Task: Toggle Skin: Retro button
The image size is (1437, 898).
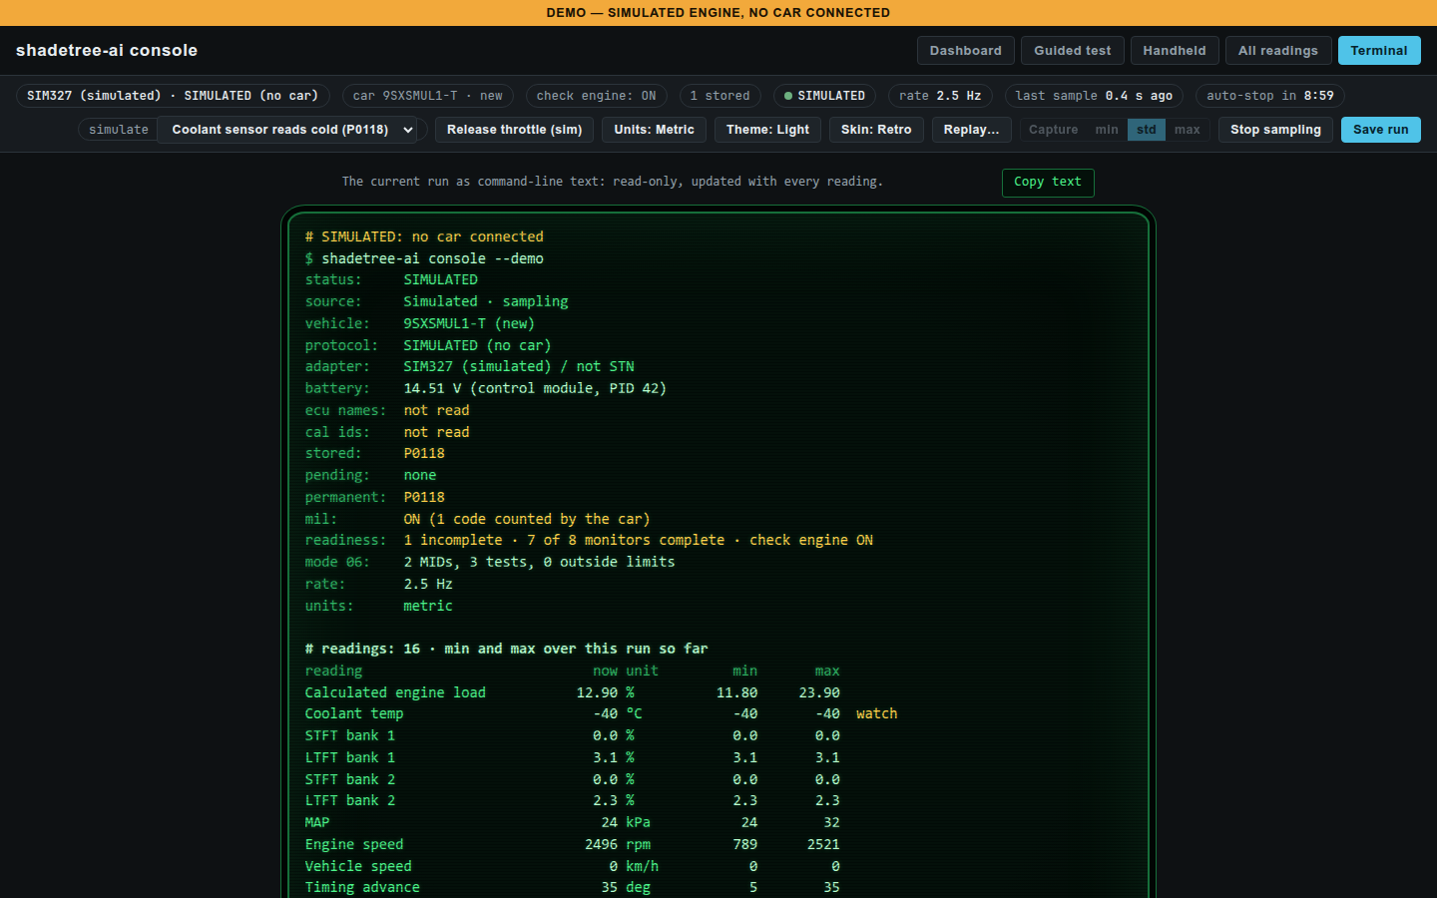Action: point(876,130)
